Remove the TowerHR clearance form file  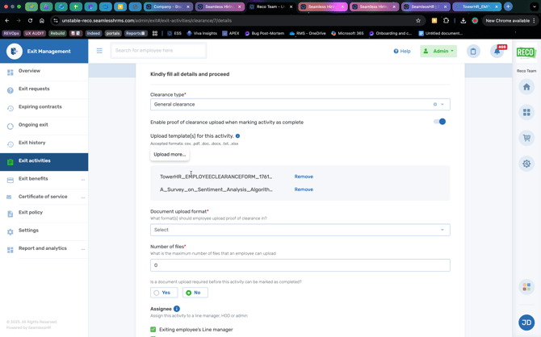click(304, 177)
